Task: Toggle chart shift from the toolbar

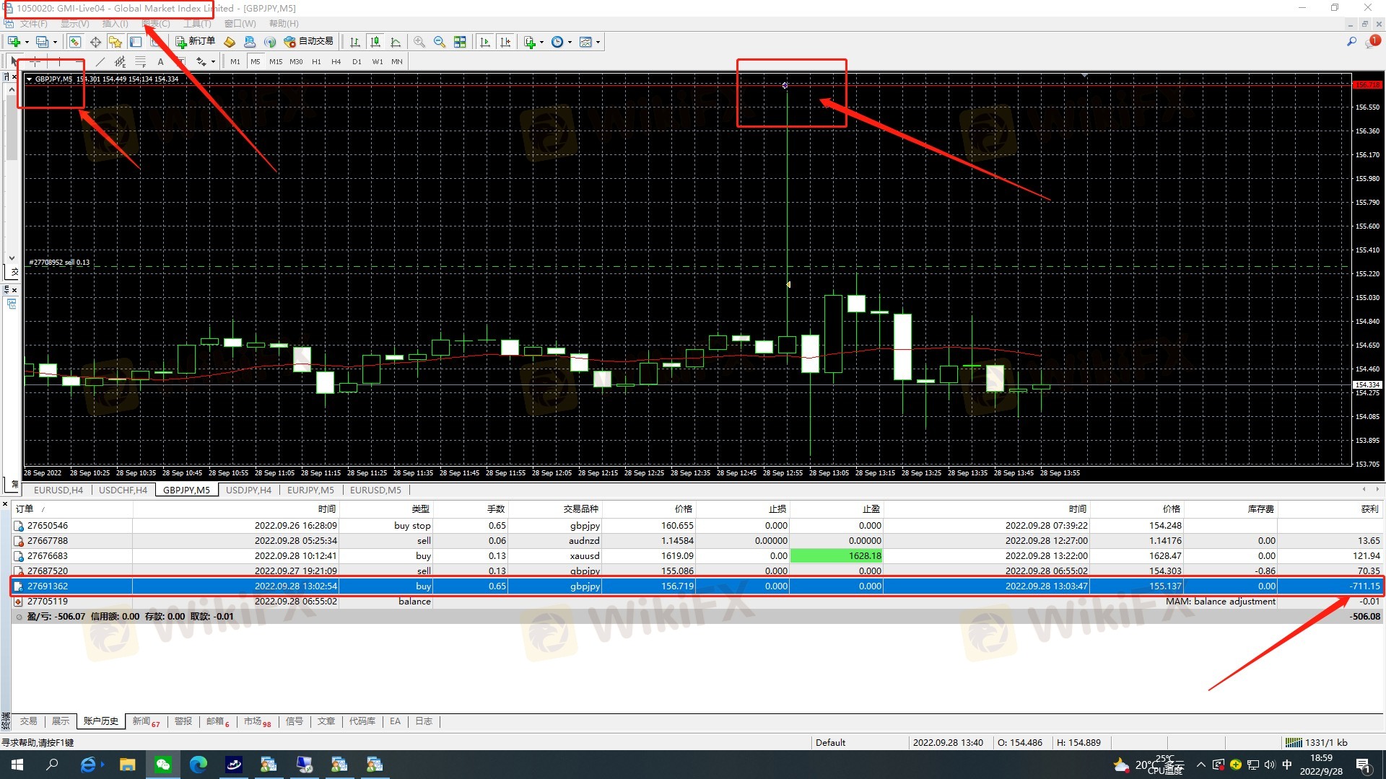Action: 505,42
